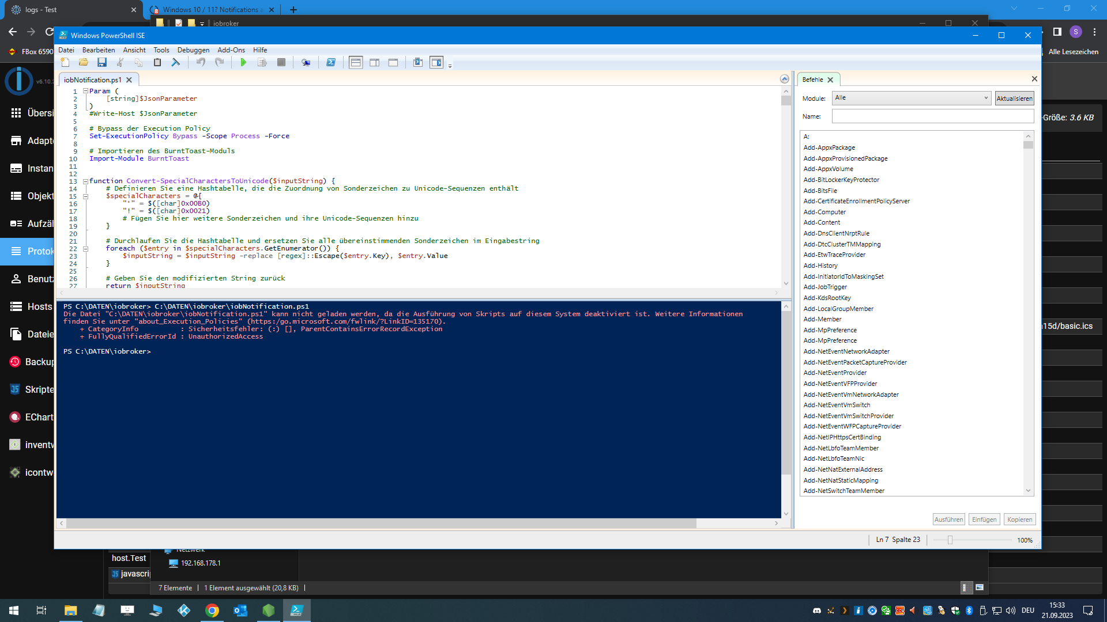This screenshot has height=622, width=1107.
Task: Undo the last edit in ISE toolbar
Action: 201,62
